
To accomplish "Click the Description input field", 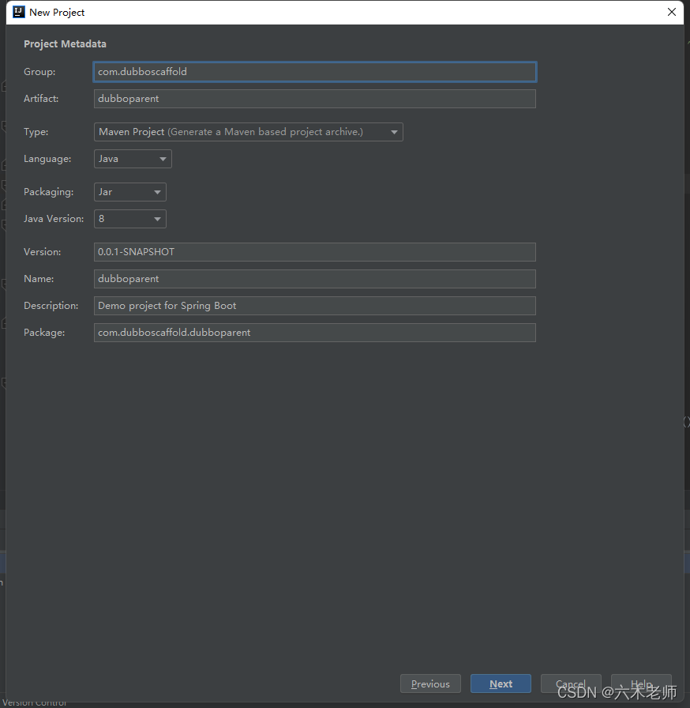I will click(315, 306).
